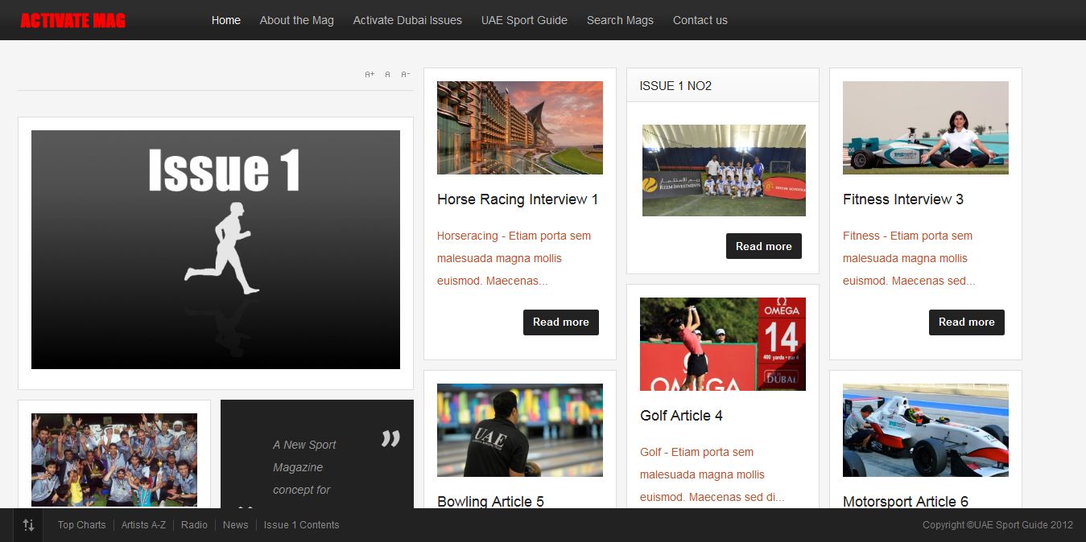
Task: Click the Issue 1 runner cover image
Action: [x=216, y=249]
